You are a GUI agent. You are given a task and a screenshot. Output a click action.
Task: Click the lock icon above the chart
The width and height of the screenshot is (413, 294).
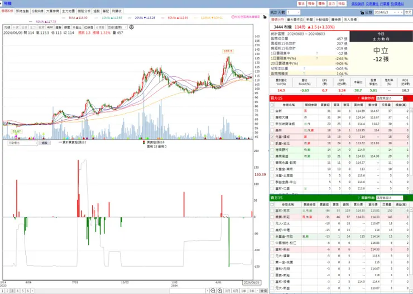tap(265, 17)
